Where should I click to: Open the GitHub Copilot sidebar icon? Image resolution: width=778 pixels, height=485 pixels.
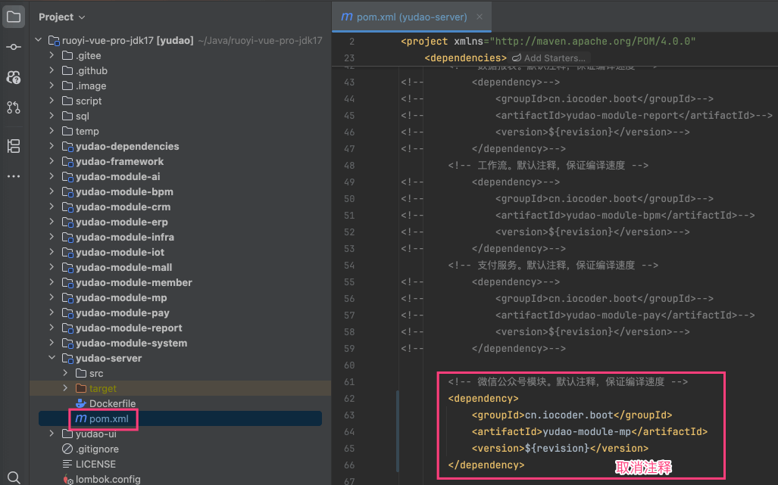coord(14,77)
